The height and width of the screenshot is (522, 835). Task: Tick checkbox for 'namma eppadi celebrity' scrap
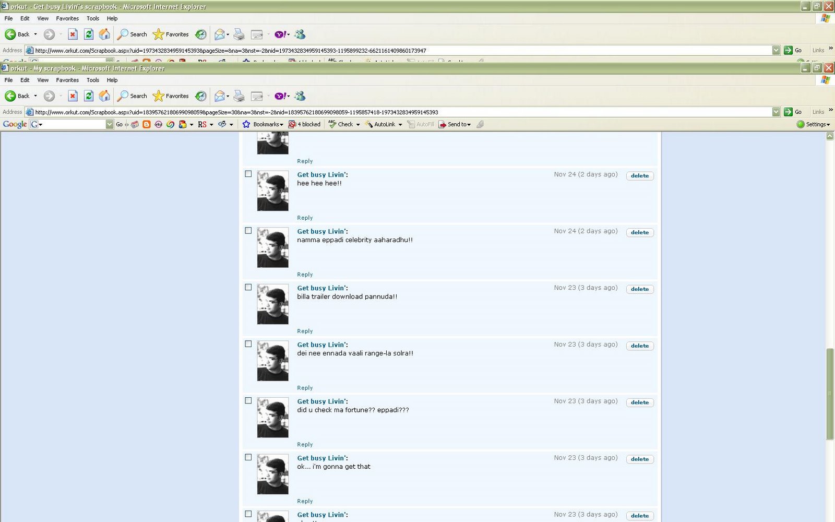(x=248, y=231)
